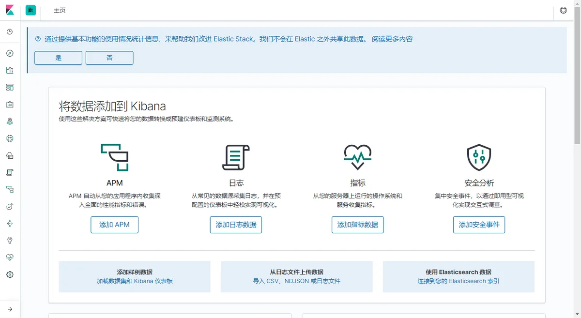Show recently viewed clock icon

tap(10, 32)
